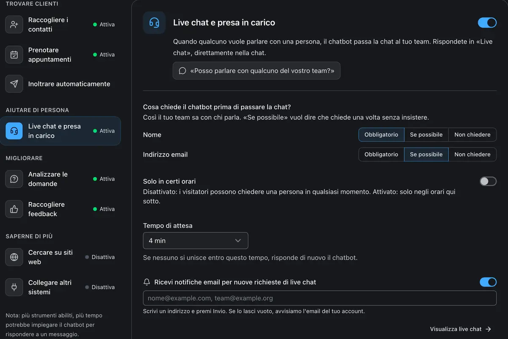Click the globe icon for Cercare su siti web

(14, 257)
